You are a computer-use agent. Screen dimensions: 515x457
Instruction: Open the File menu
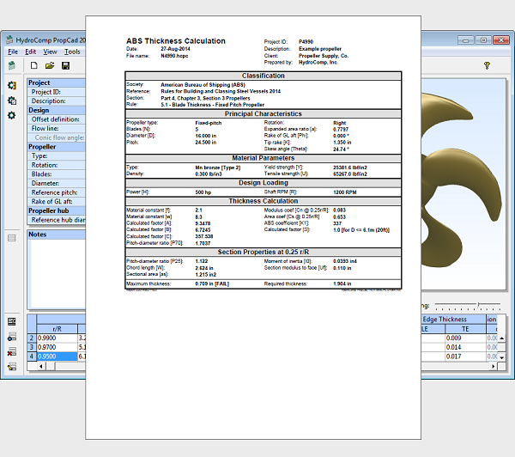(x=13, y=52)
